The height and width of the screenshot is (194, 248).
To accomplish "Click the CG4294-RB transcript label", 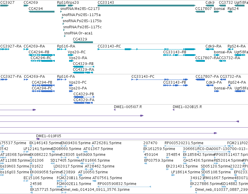I will click(39, 52).
